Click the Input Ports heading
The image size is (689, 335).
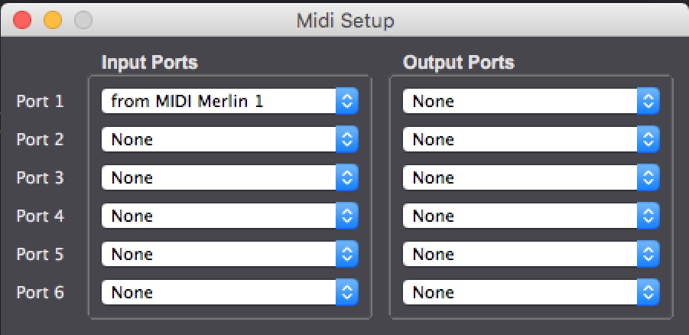click(149, 63)
